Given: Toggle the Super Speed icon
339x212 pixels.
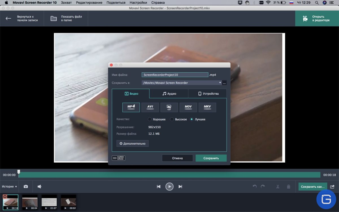Looking at the screenshot, I should (119, 158).
